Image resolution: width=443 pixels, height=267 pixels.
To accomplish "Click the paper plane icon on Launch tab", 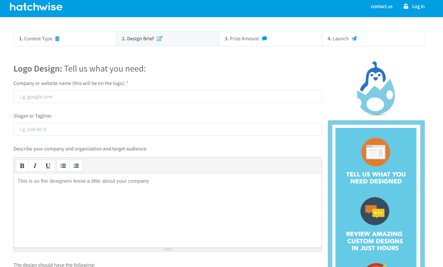I will [354, 38].
